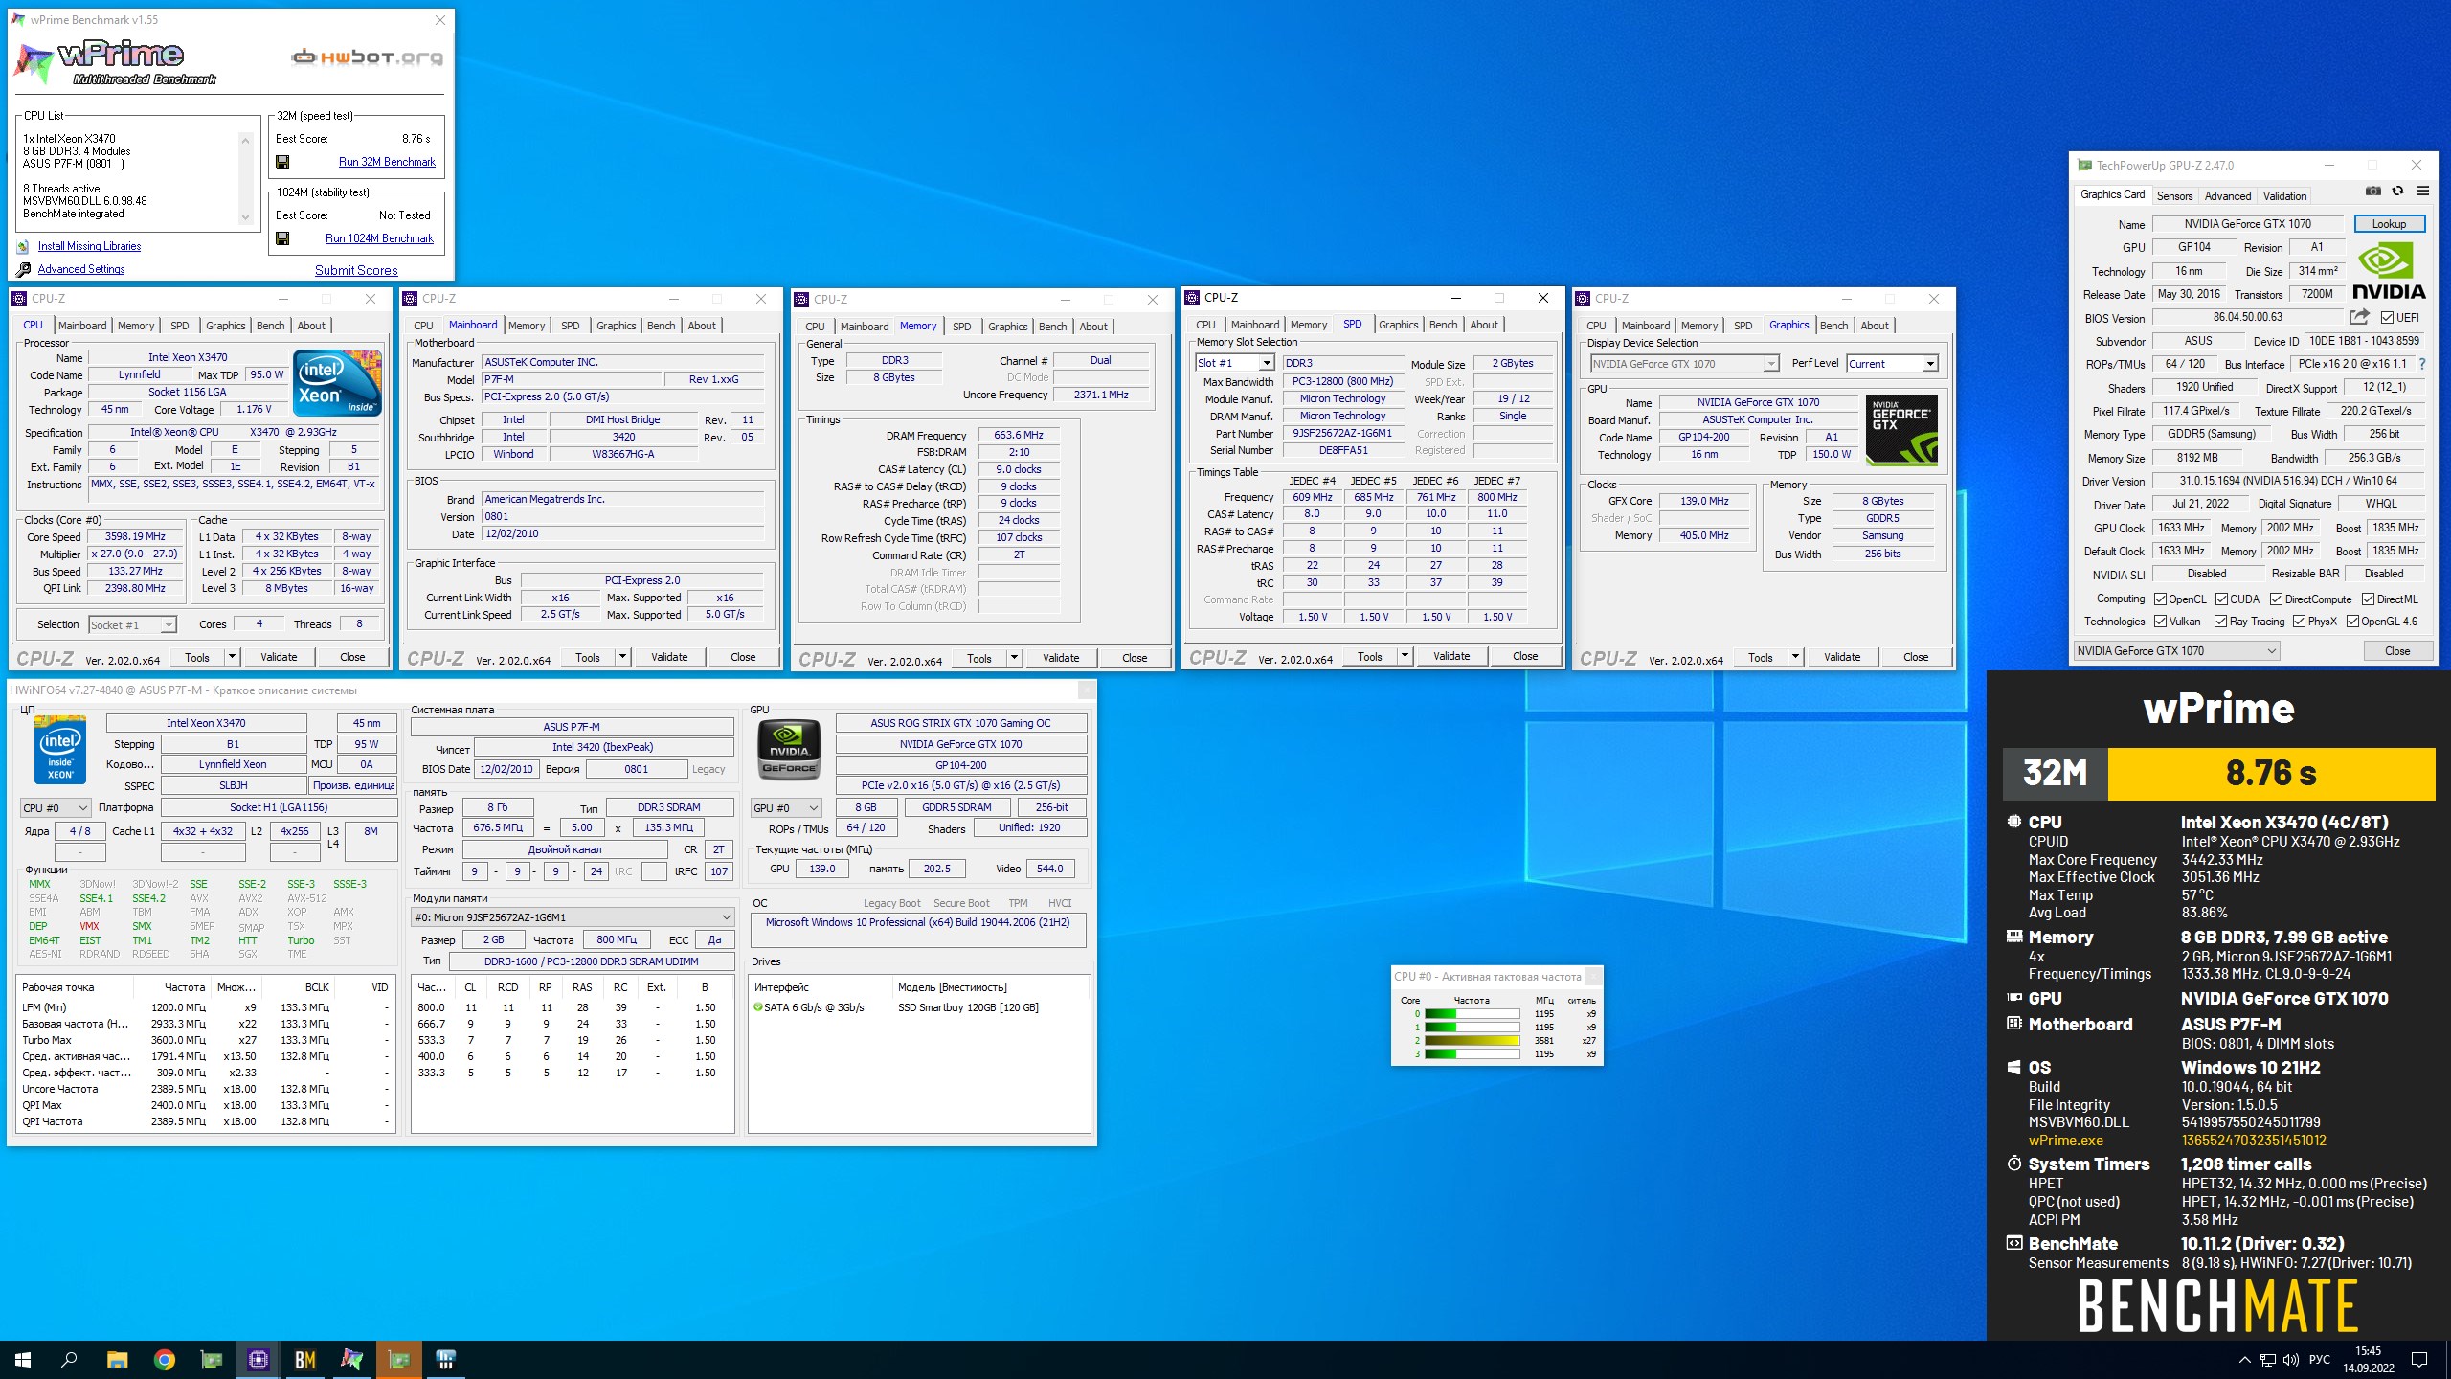This screenshot has height=1379, width=2451.
Task: Open GPU-Z hamburger menu
Action: tap(2422, 192)
